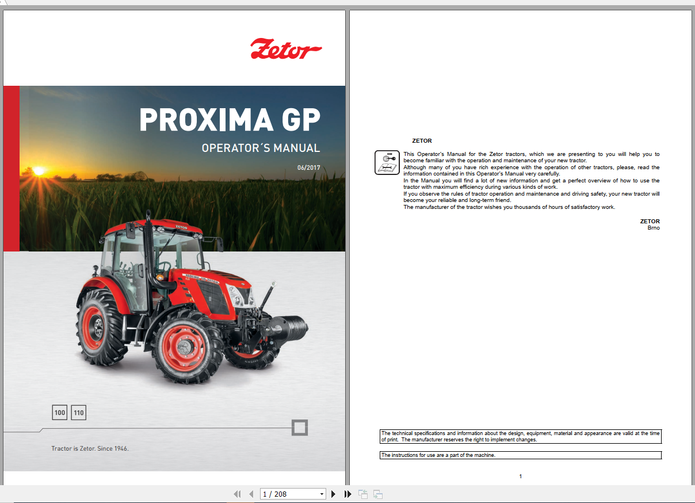
Task: Click the ZETOR signature above Brno
Action: point(650,221)
